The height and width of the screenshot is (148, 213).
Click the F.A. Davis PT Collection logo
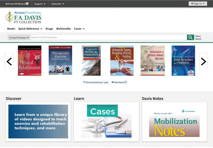pos(23,17)
